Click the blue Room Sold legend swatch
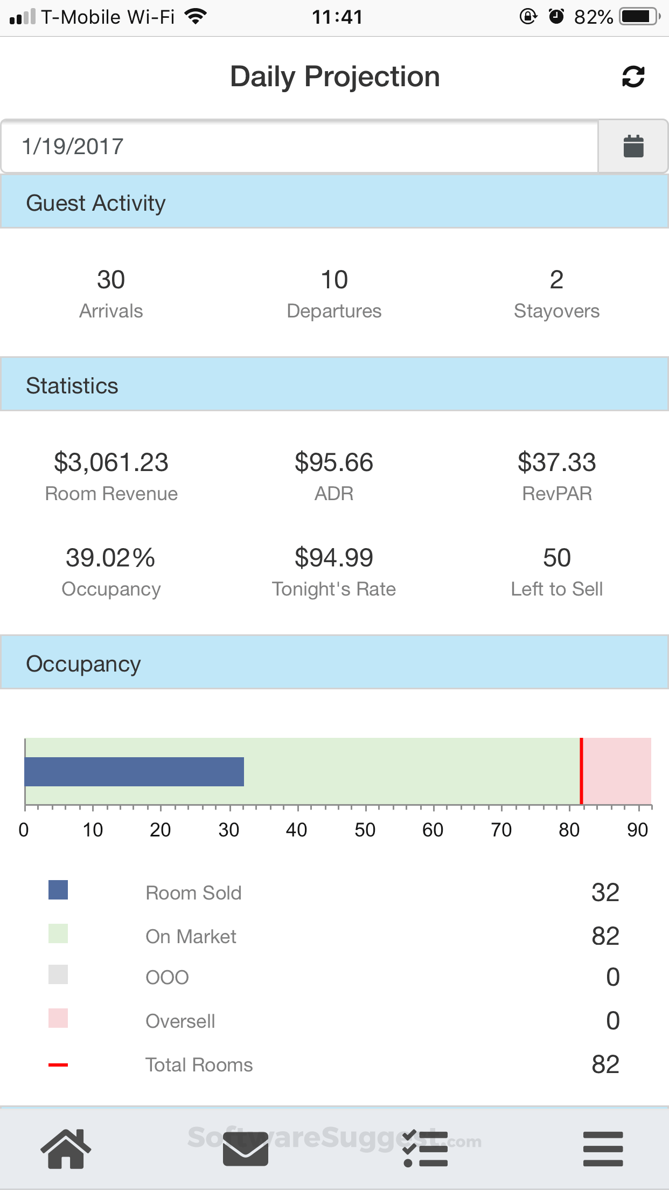The height and width of the screenshot is (1190, 669). click(58, 890)
